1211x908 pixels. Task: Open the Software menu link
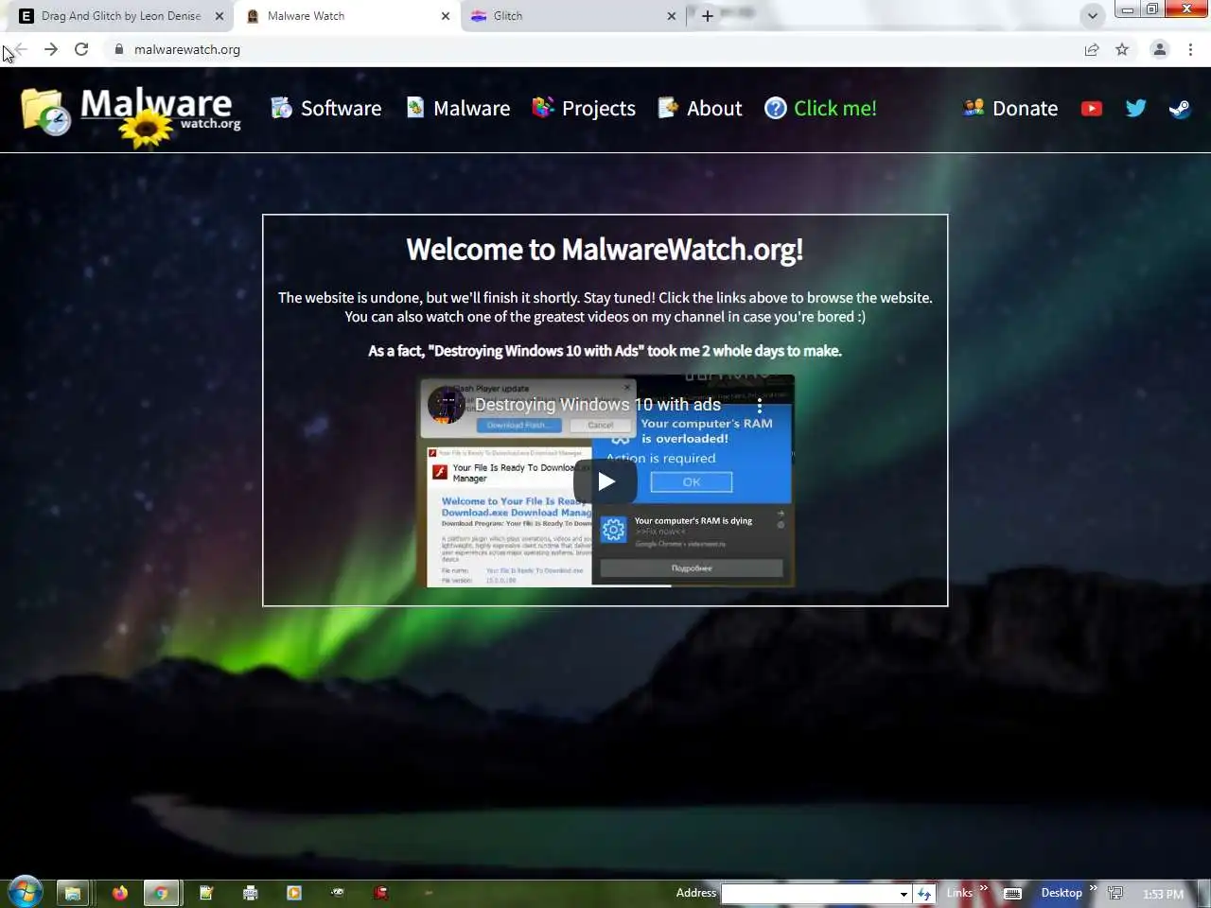pyautogui.click(x=326, y=108)
